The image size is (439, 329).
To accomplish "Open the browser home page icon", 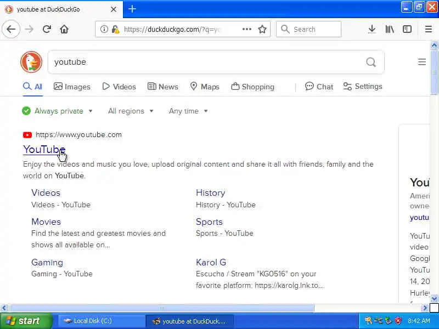I will tap(64, 29).
